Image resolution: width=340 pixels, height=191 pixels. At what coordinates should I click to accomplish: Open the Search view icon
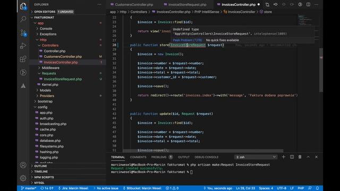[23, 19]
